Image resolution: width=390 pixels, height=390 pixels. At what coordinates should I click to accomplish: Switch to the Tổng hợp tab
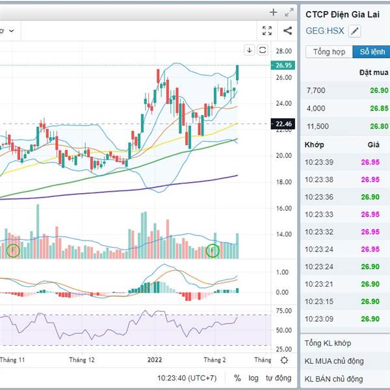329,52
